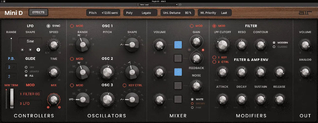The height and width of the screenshot is (123, 318).
Task: Click the Nt. Priority Last field
Action: pyautogui.click(x=215, y=13)
